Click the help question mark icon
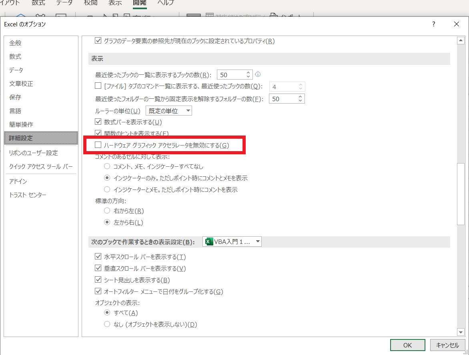 click(433, 24)
